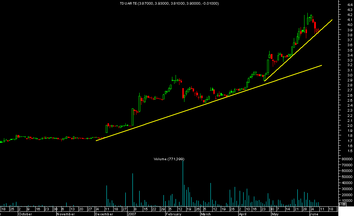Click the 3.5 price axis label
The image size is (354, 216).
(x=350, y=50)
